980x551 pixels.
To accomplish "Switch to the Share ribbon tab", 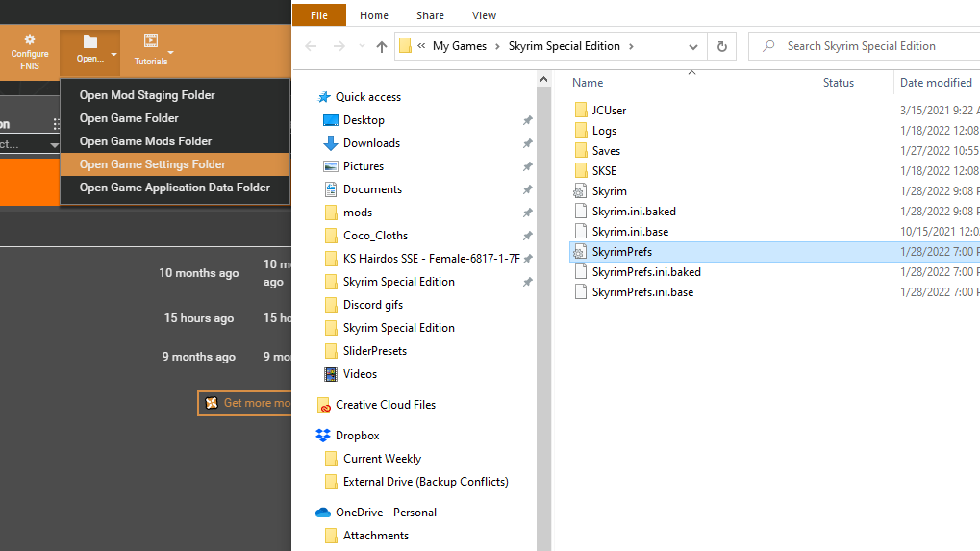I will click(430, 15).
